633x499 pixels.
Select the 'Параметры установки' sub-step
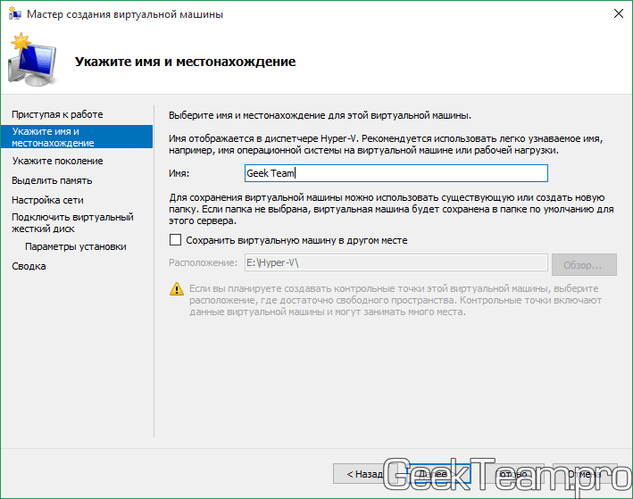76,246
